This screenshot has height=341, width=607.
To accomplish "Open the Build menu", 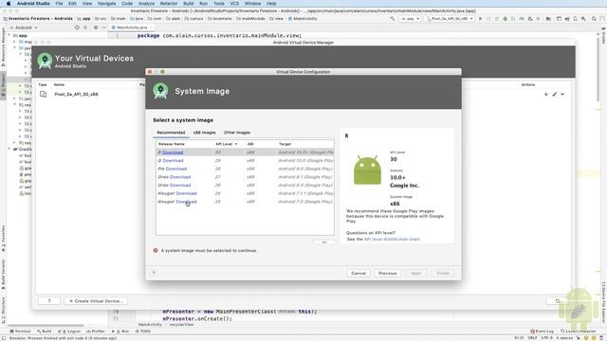I will click(189, 4).
